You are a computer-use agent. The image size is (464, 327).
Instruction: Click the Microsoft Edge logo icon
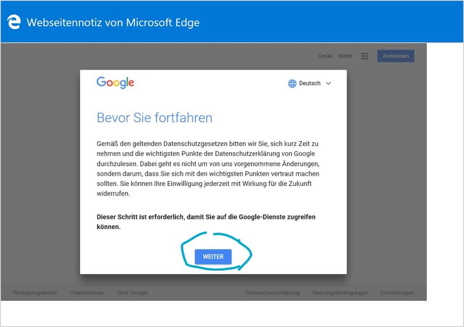click(x=14, y=22)
